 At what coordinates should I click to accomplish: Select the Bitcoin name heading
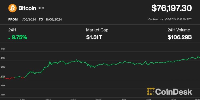click(x=27, y=8)
